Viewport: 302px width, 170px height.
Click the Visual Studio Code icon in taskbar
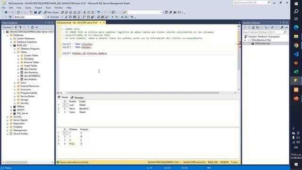pyautogui.click(x=296, y=54)
